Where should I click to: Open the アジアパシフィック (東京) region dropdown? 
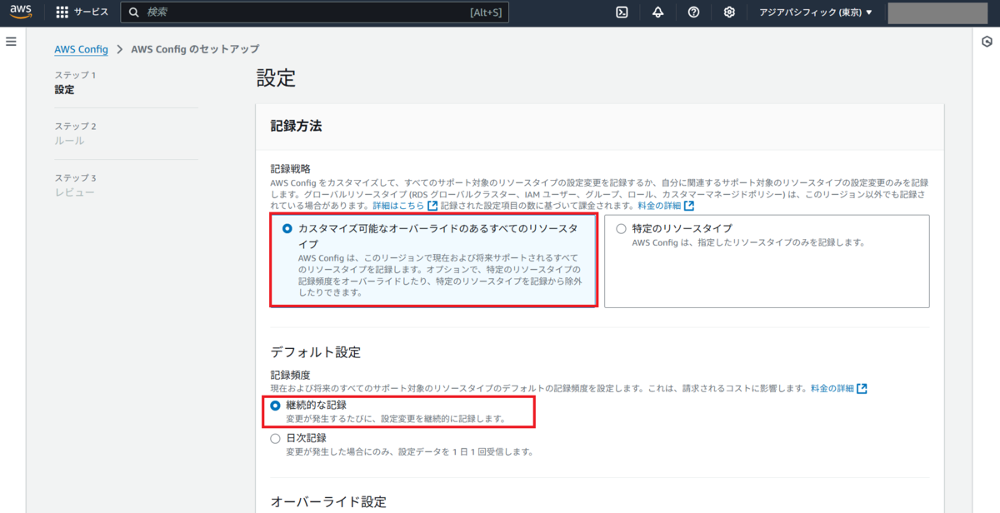click(816, 12)
